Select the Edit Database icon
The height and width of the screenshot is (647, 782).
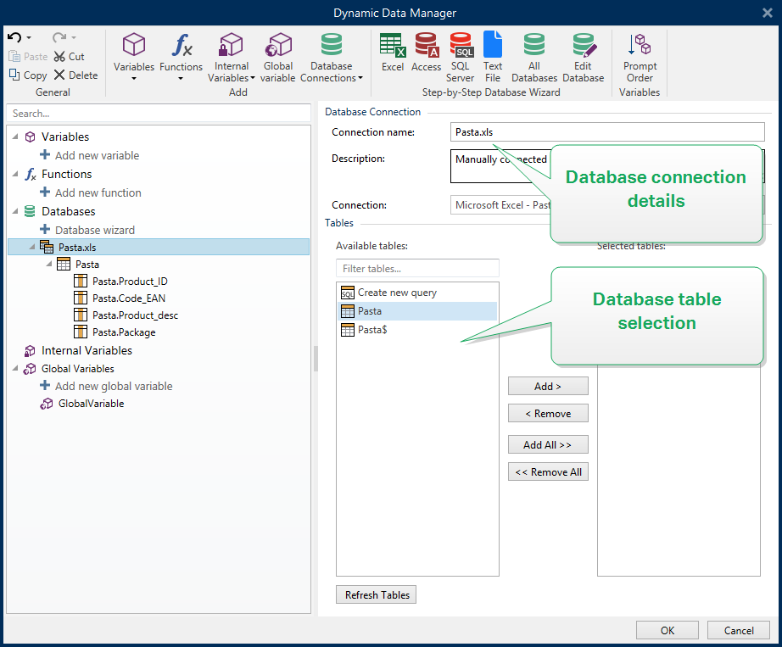(x=583, y=55)
